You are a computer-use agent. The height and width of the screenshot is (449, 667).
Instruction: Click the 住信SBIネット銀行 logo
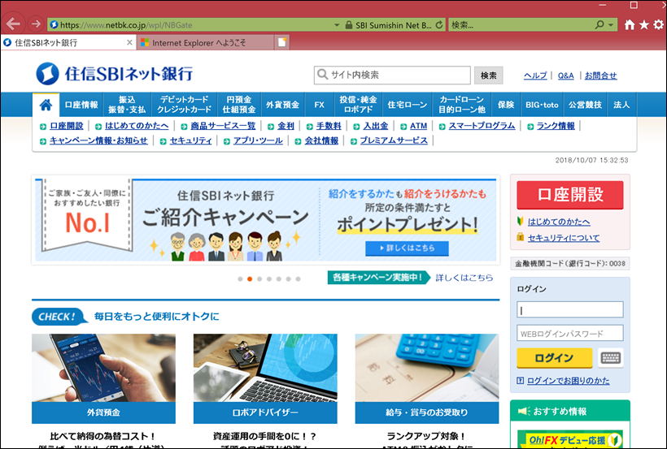click(x=115, y=74)
